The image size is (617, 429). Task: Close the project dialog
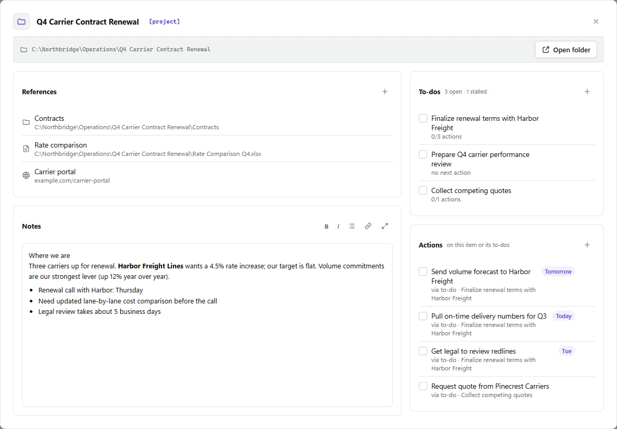[596, 21]
